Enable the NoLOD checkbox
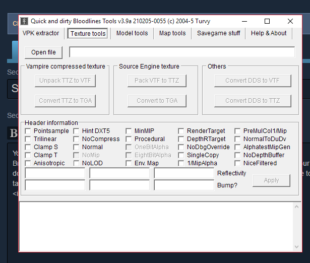310x263 pixels. pos(76,163)
